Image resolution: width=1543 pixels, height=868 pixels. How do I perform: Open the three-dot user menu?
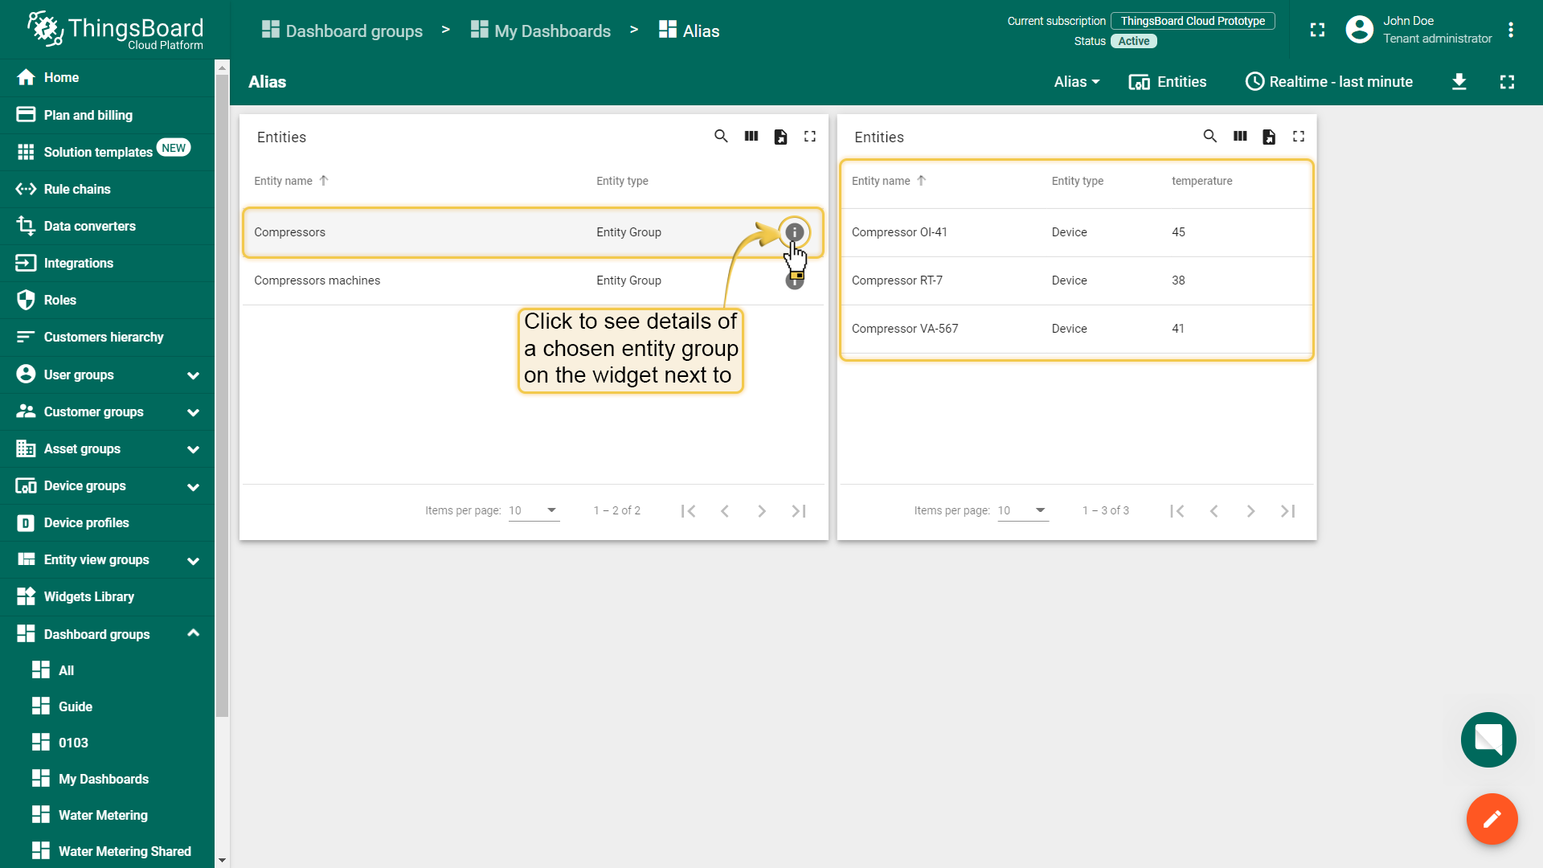(x=1511, y=30)
